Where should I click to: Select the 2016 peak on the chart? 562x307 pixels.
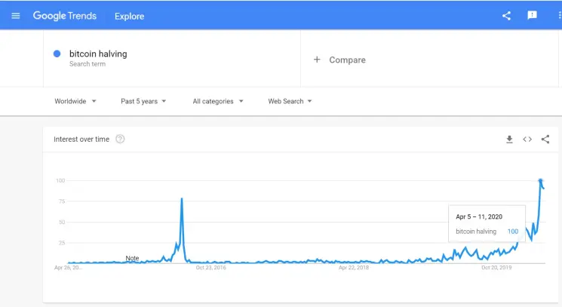coord(182,198)
